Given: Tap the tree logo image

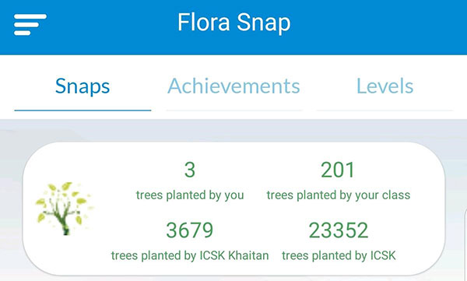Looking at the screenshot, I should tap(65, 209).
